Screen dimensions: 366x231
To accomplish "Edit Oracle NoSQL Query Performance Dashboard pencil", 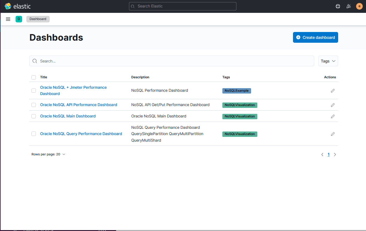I will click(x=333, y=134).
